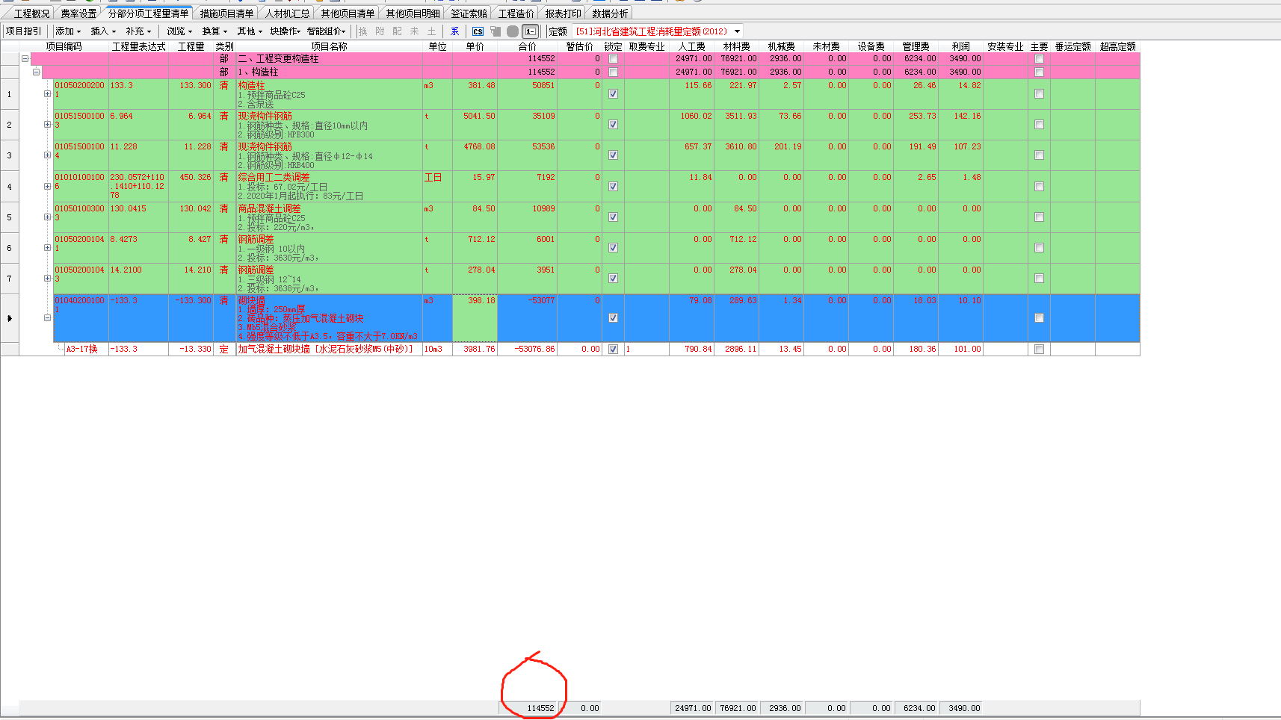Viewport: 1281px width, 720px height.
Task: Click the 附 toolbar icon
Action: (x=380, y=31)
